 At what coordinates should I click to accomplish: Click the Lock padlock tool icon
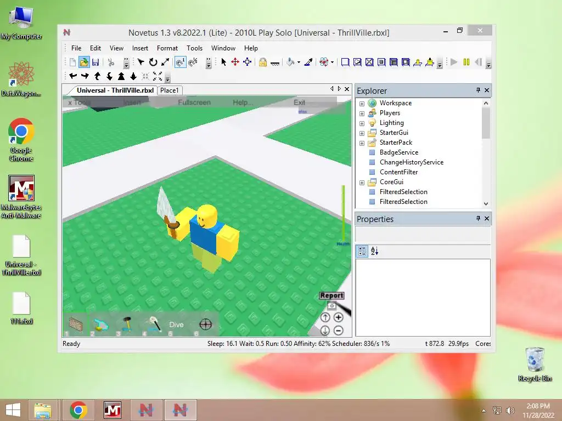pyautogui.click(x=263, y=62)
